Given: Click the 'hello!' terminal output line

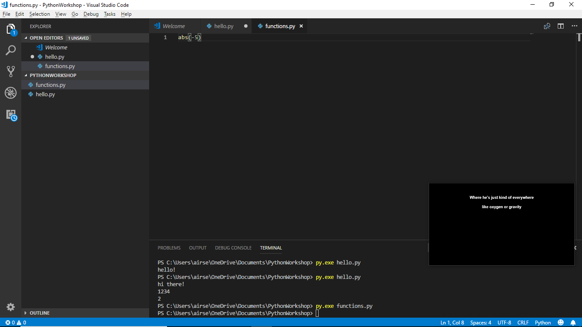Looking at the screenshot, I should 167,270.
